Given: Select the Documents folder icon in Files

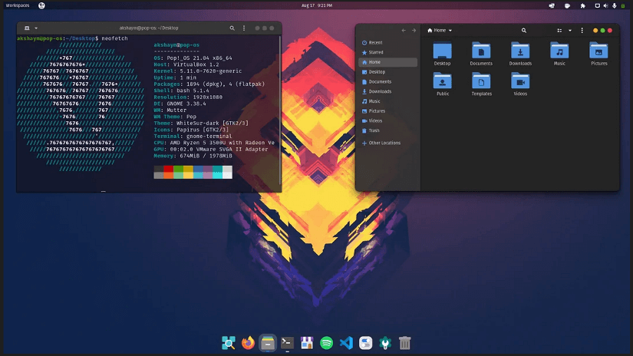Looking at the screenshot, I should tap(481, 51).
